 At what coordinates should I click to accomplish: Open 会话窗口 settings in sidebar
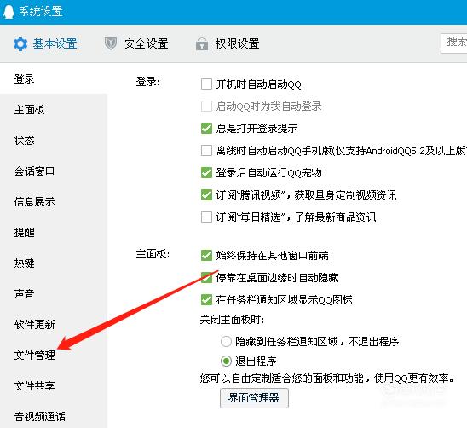35,171
